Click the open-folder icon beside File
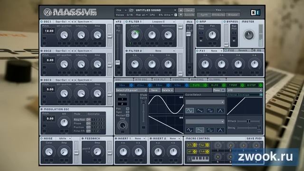Viewport: 304px width, 171px height. pyautogui.click(x=131, y=10)
